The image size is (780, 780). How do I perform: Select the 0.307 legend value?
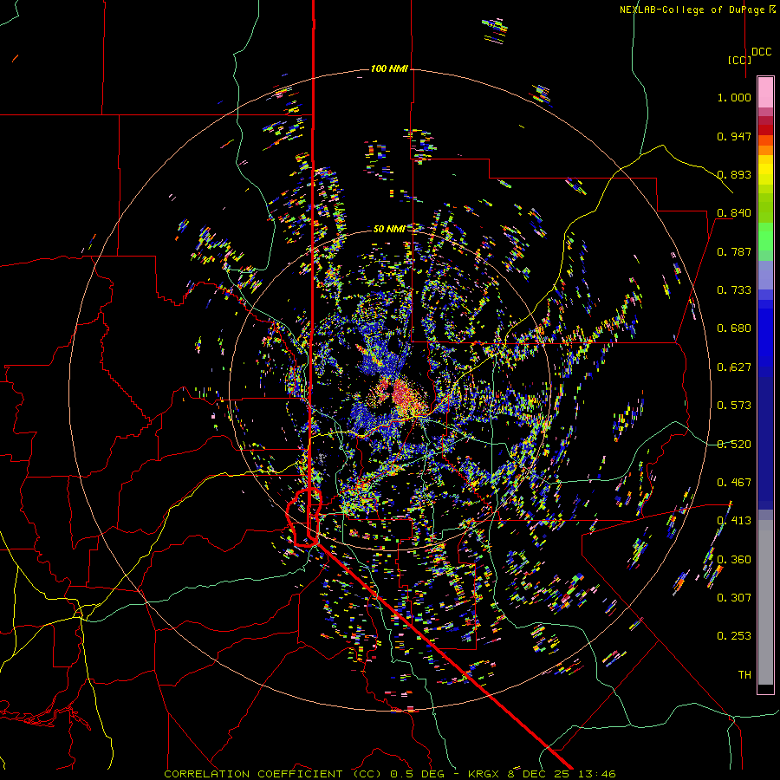point(734,598)
